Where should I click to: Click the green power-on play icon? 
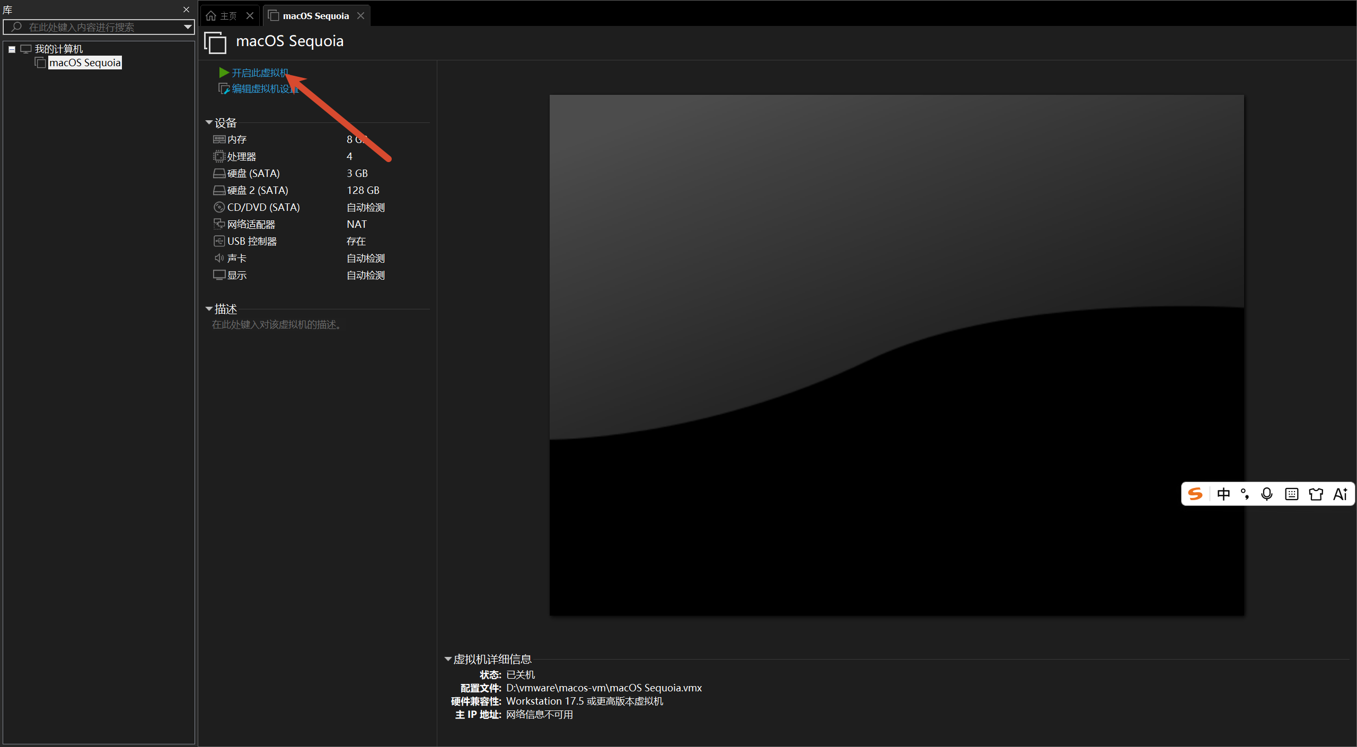pos(224,73)
